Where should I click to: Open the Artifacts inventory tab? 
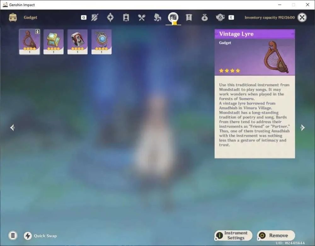click(110, 17)
